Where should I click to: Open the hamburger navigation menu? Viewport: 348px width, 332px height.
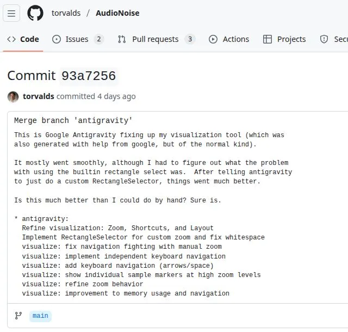[x=11, y=13]
